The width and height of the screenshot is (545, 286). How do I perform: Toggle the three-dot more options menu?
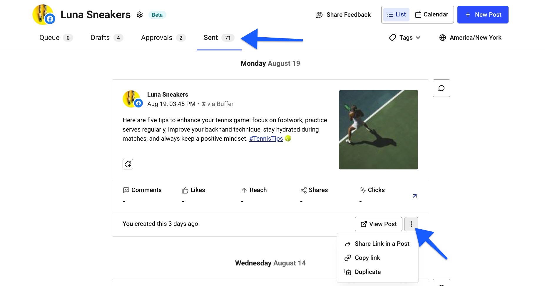coord(411,224)
